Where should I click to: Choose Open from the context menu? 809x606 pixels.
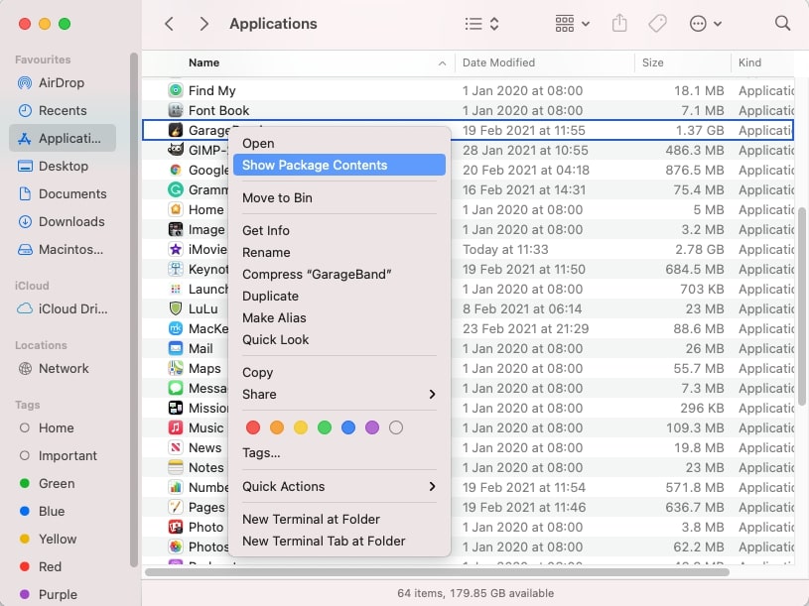(x=338, y=143)
